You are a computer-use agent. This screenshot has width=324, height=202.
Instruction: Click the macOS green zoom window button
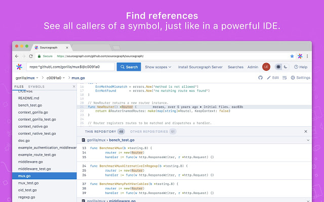27,46
